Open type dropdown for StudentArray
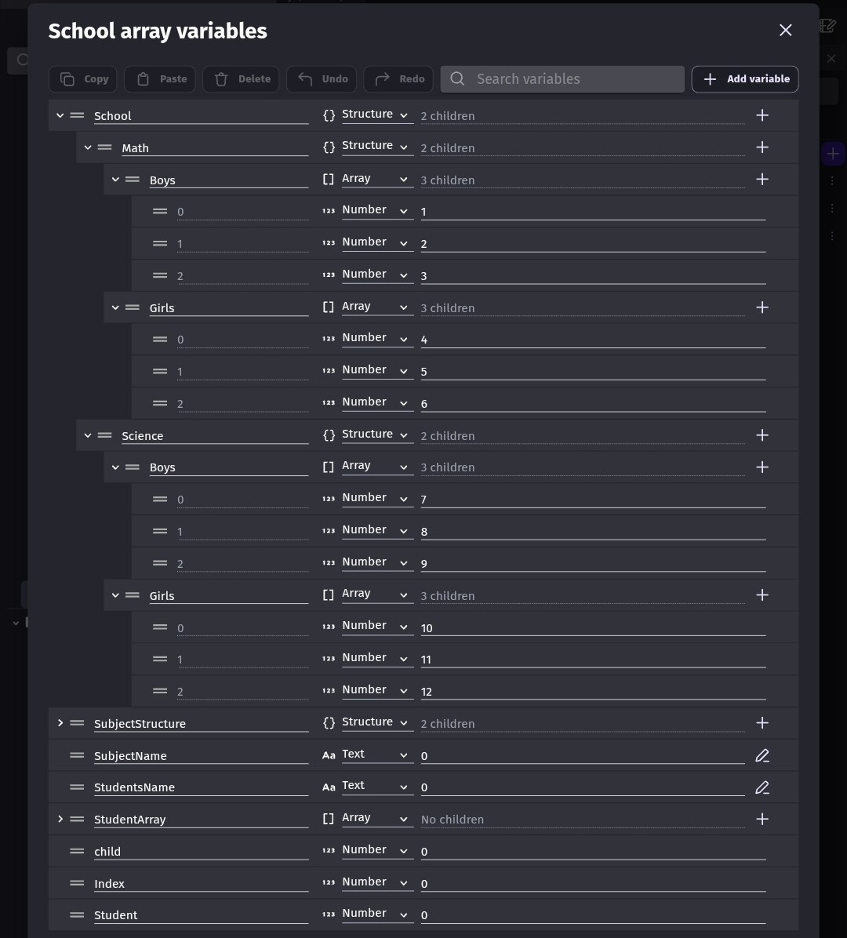847x938 pixels. pos(376,819)
